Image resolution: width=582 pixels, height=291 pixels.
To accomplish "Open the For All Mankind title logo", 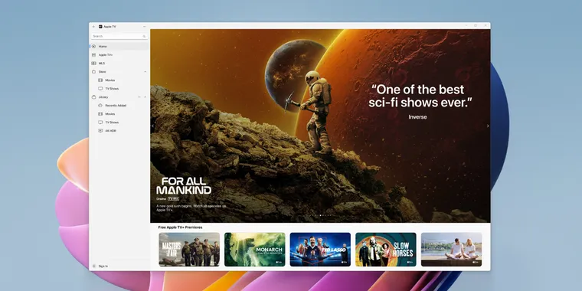I will click(184, 185).
